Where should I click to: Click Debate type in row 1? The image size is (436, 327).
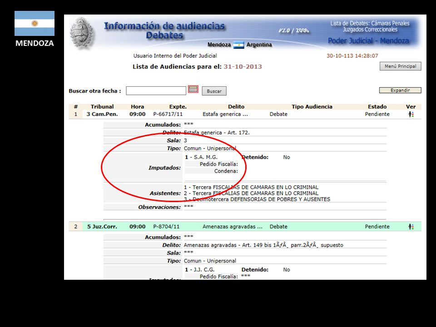[278, 114]
